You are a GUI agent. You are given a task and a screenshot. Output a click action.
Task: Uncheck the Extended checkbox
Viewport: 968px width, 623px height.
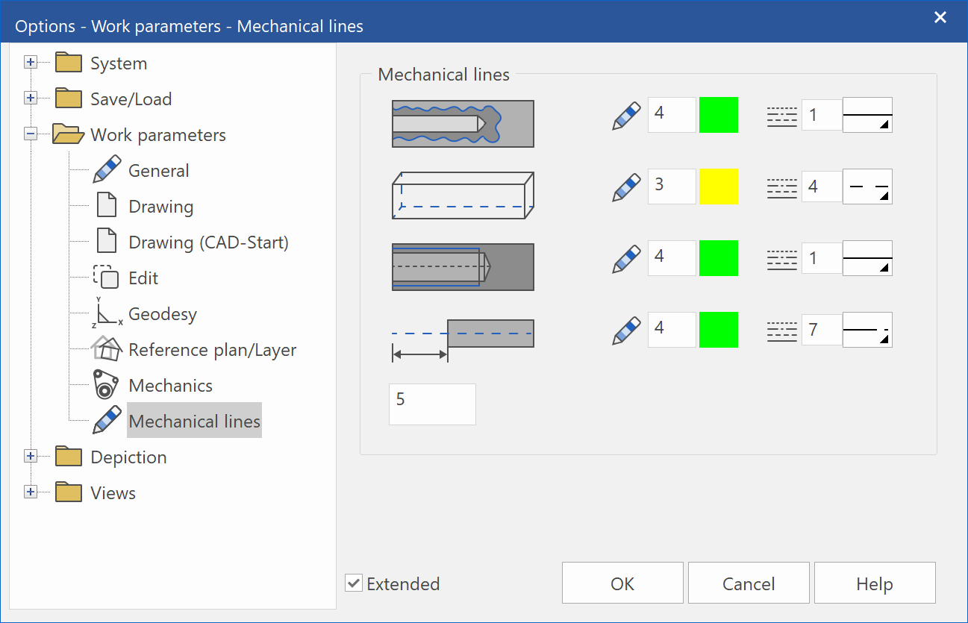click(x=354, y=583)
